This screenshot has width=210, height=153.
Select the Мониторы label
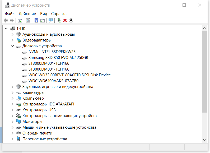(x=32, y=122)
